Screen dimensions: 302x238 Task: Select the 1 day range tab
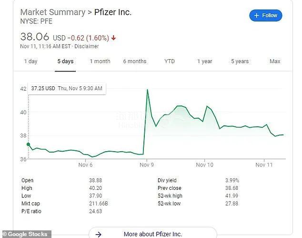coord(30,62)
